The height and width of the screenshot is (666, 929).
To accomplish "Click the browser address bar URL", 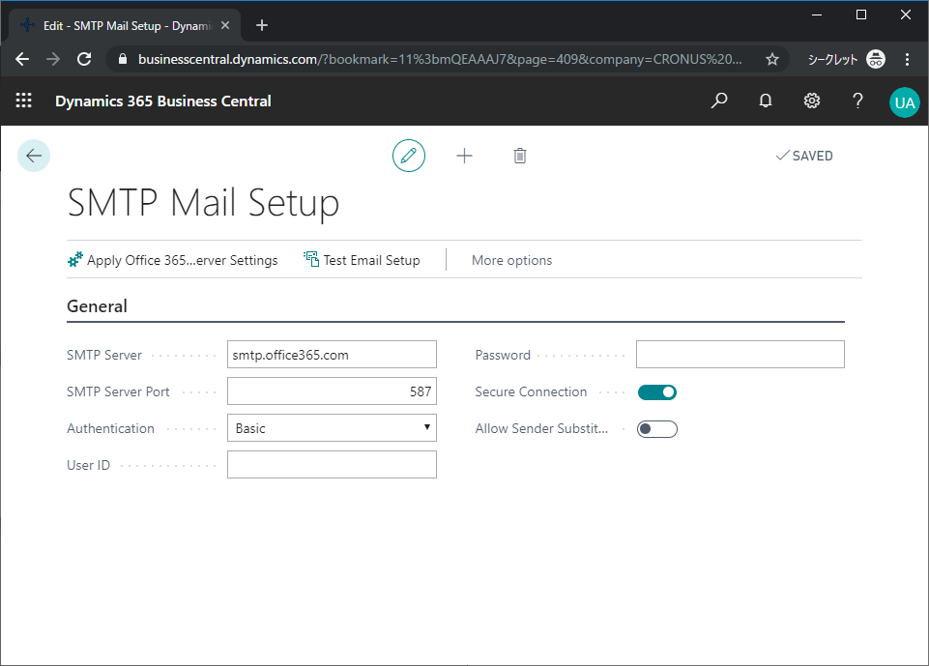I will pyautogui.click(x=440, y=59).
